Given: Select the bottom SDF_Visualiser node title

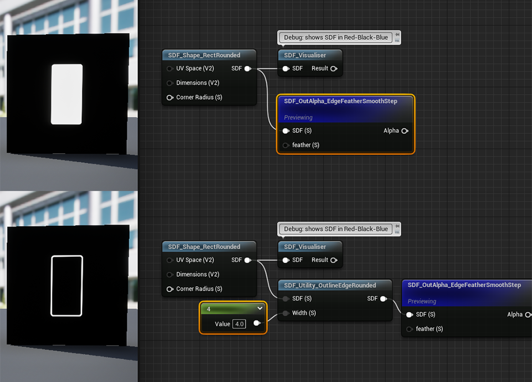Looking at the screenshot, I should (305, 247).
